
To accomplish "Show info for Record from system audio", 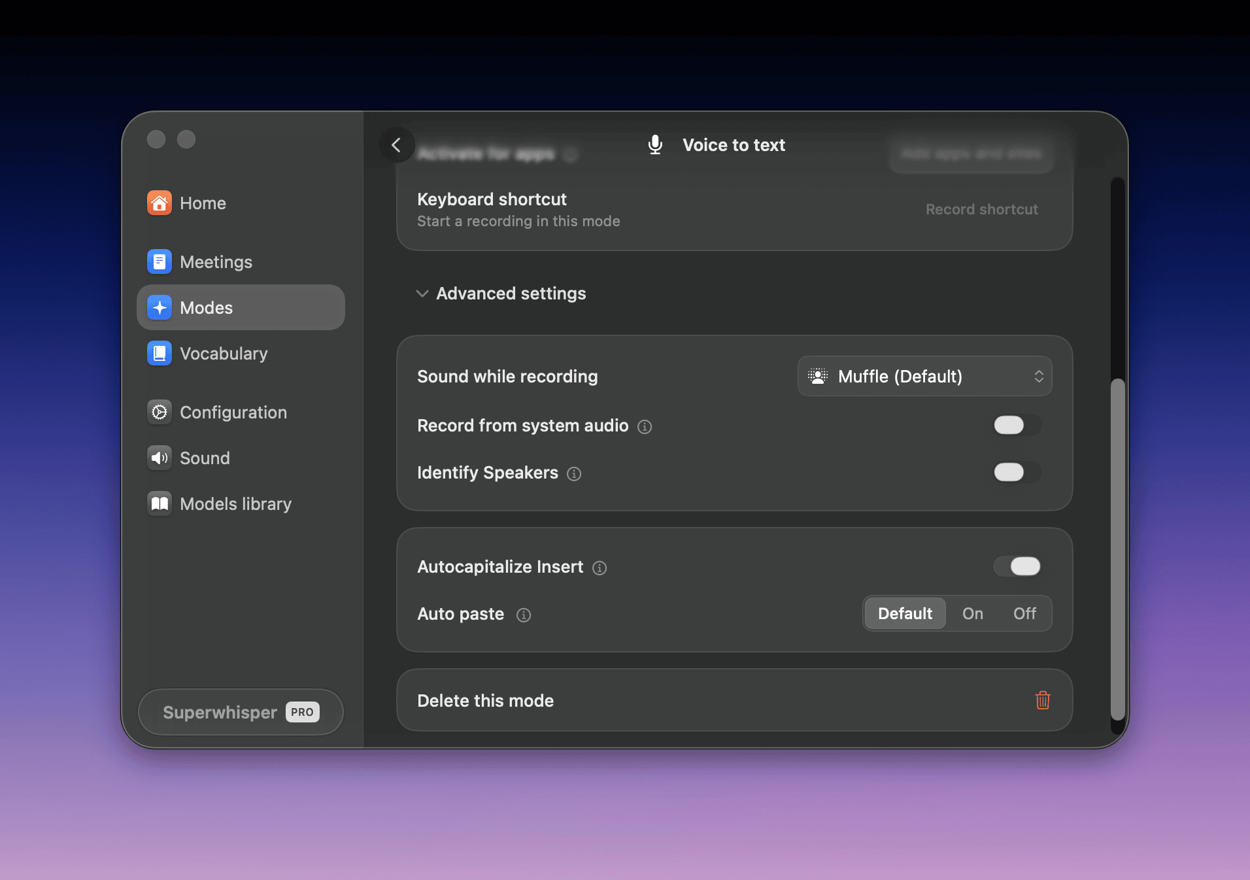I will click(x=645, y=427).
